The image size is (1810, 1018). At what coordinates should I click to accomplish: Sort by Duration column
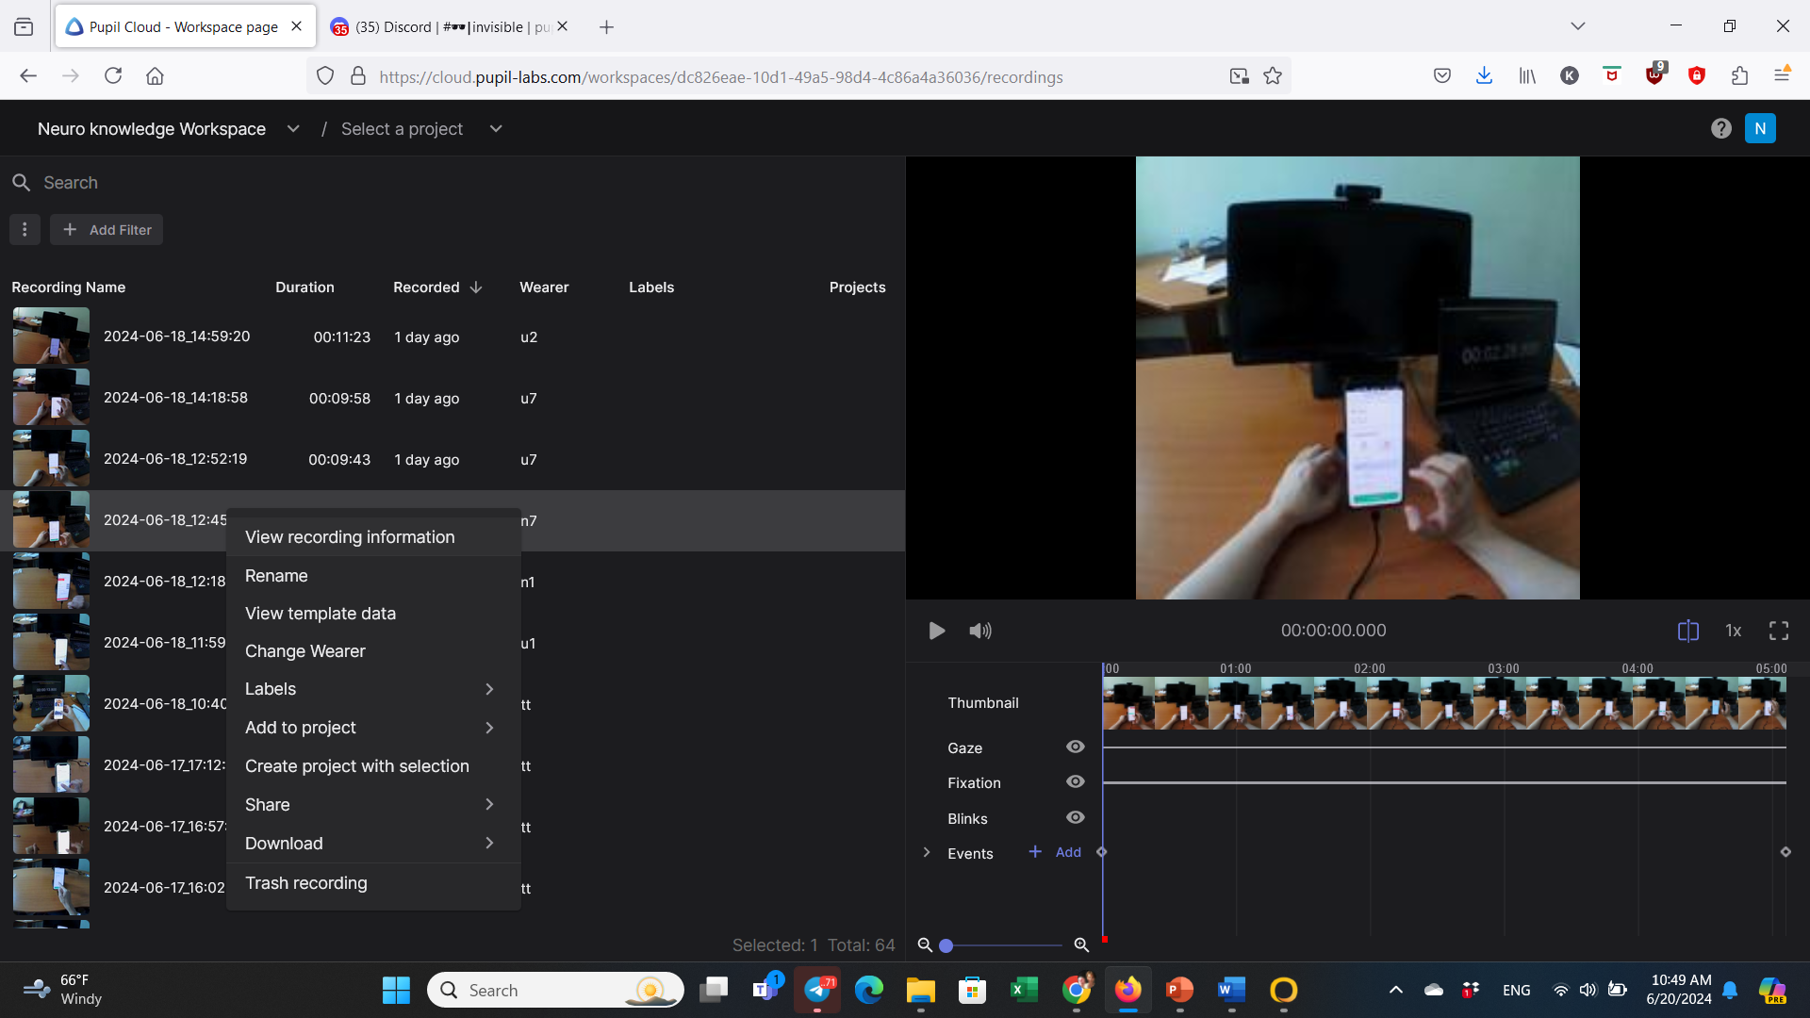304,287
